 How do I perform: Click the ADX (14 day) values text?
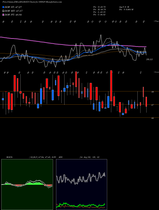click(x=89, y=157)
